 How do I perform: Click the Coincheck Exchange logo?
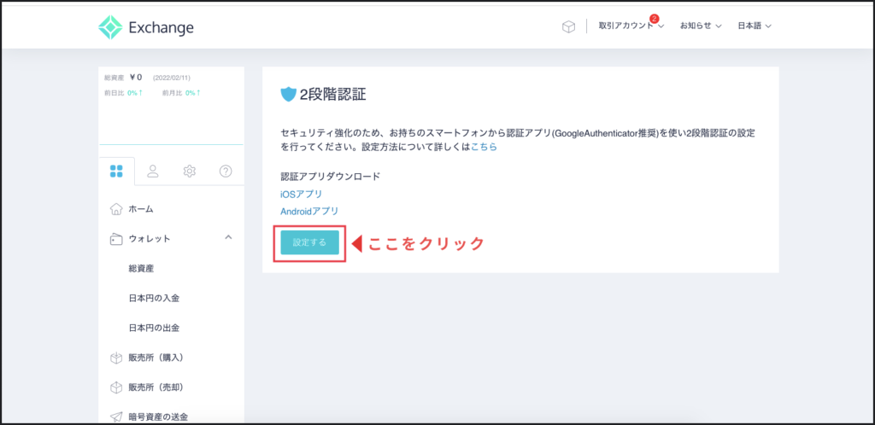(x=146, y=27)
